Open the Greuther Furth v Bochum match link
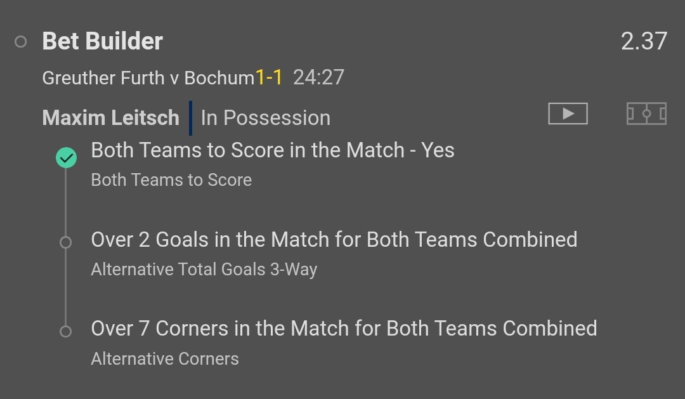Screen dimensions: 685x399 click(x=148, y=78)
